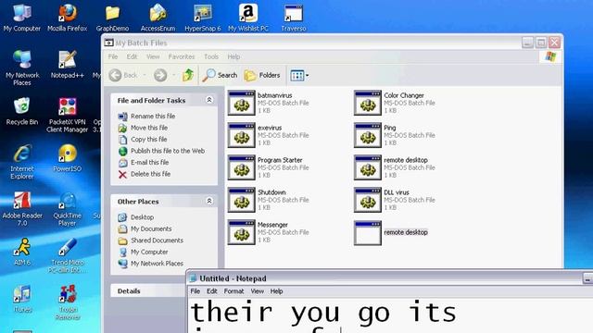
Task: Open explorer File menu
Action: point(113,56)
